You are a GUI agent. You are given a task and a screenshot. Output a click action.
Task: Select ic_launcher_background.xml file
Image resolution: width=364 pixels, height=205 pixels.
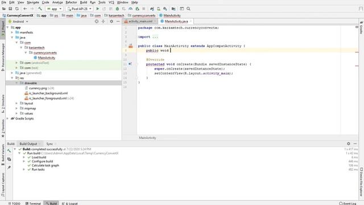(48, 93)
